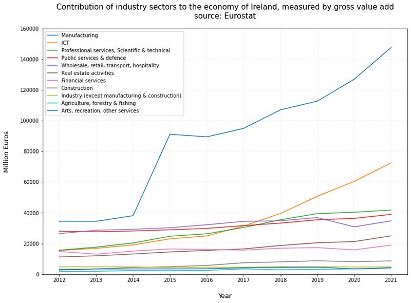Click the 2012 tick label on x-axis
Screen dimensions: 411x303
pyautogui.click(x=59, y=281)
